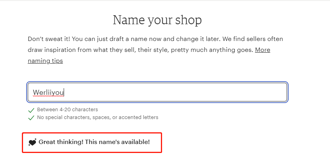
Task: Click green checkmark beside "No special characters" rule
Action: tap(31, 117)
